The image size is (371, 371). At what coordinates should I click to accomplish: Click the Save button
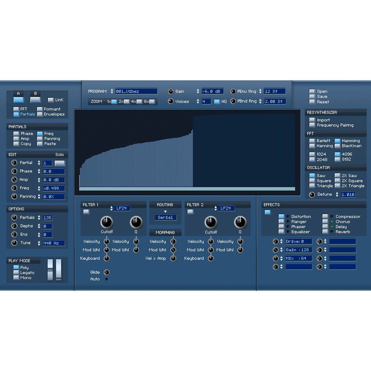pos(312,97)
